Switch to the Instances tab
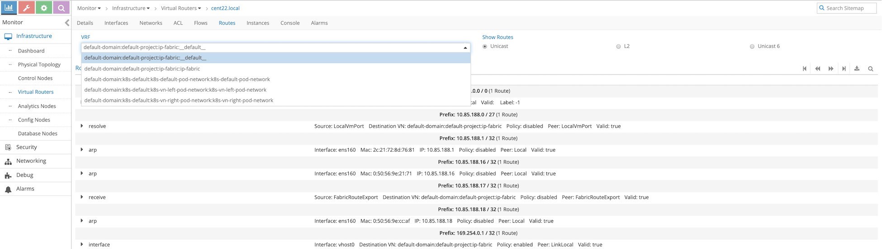 [x=258, y=23]
